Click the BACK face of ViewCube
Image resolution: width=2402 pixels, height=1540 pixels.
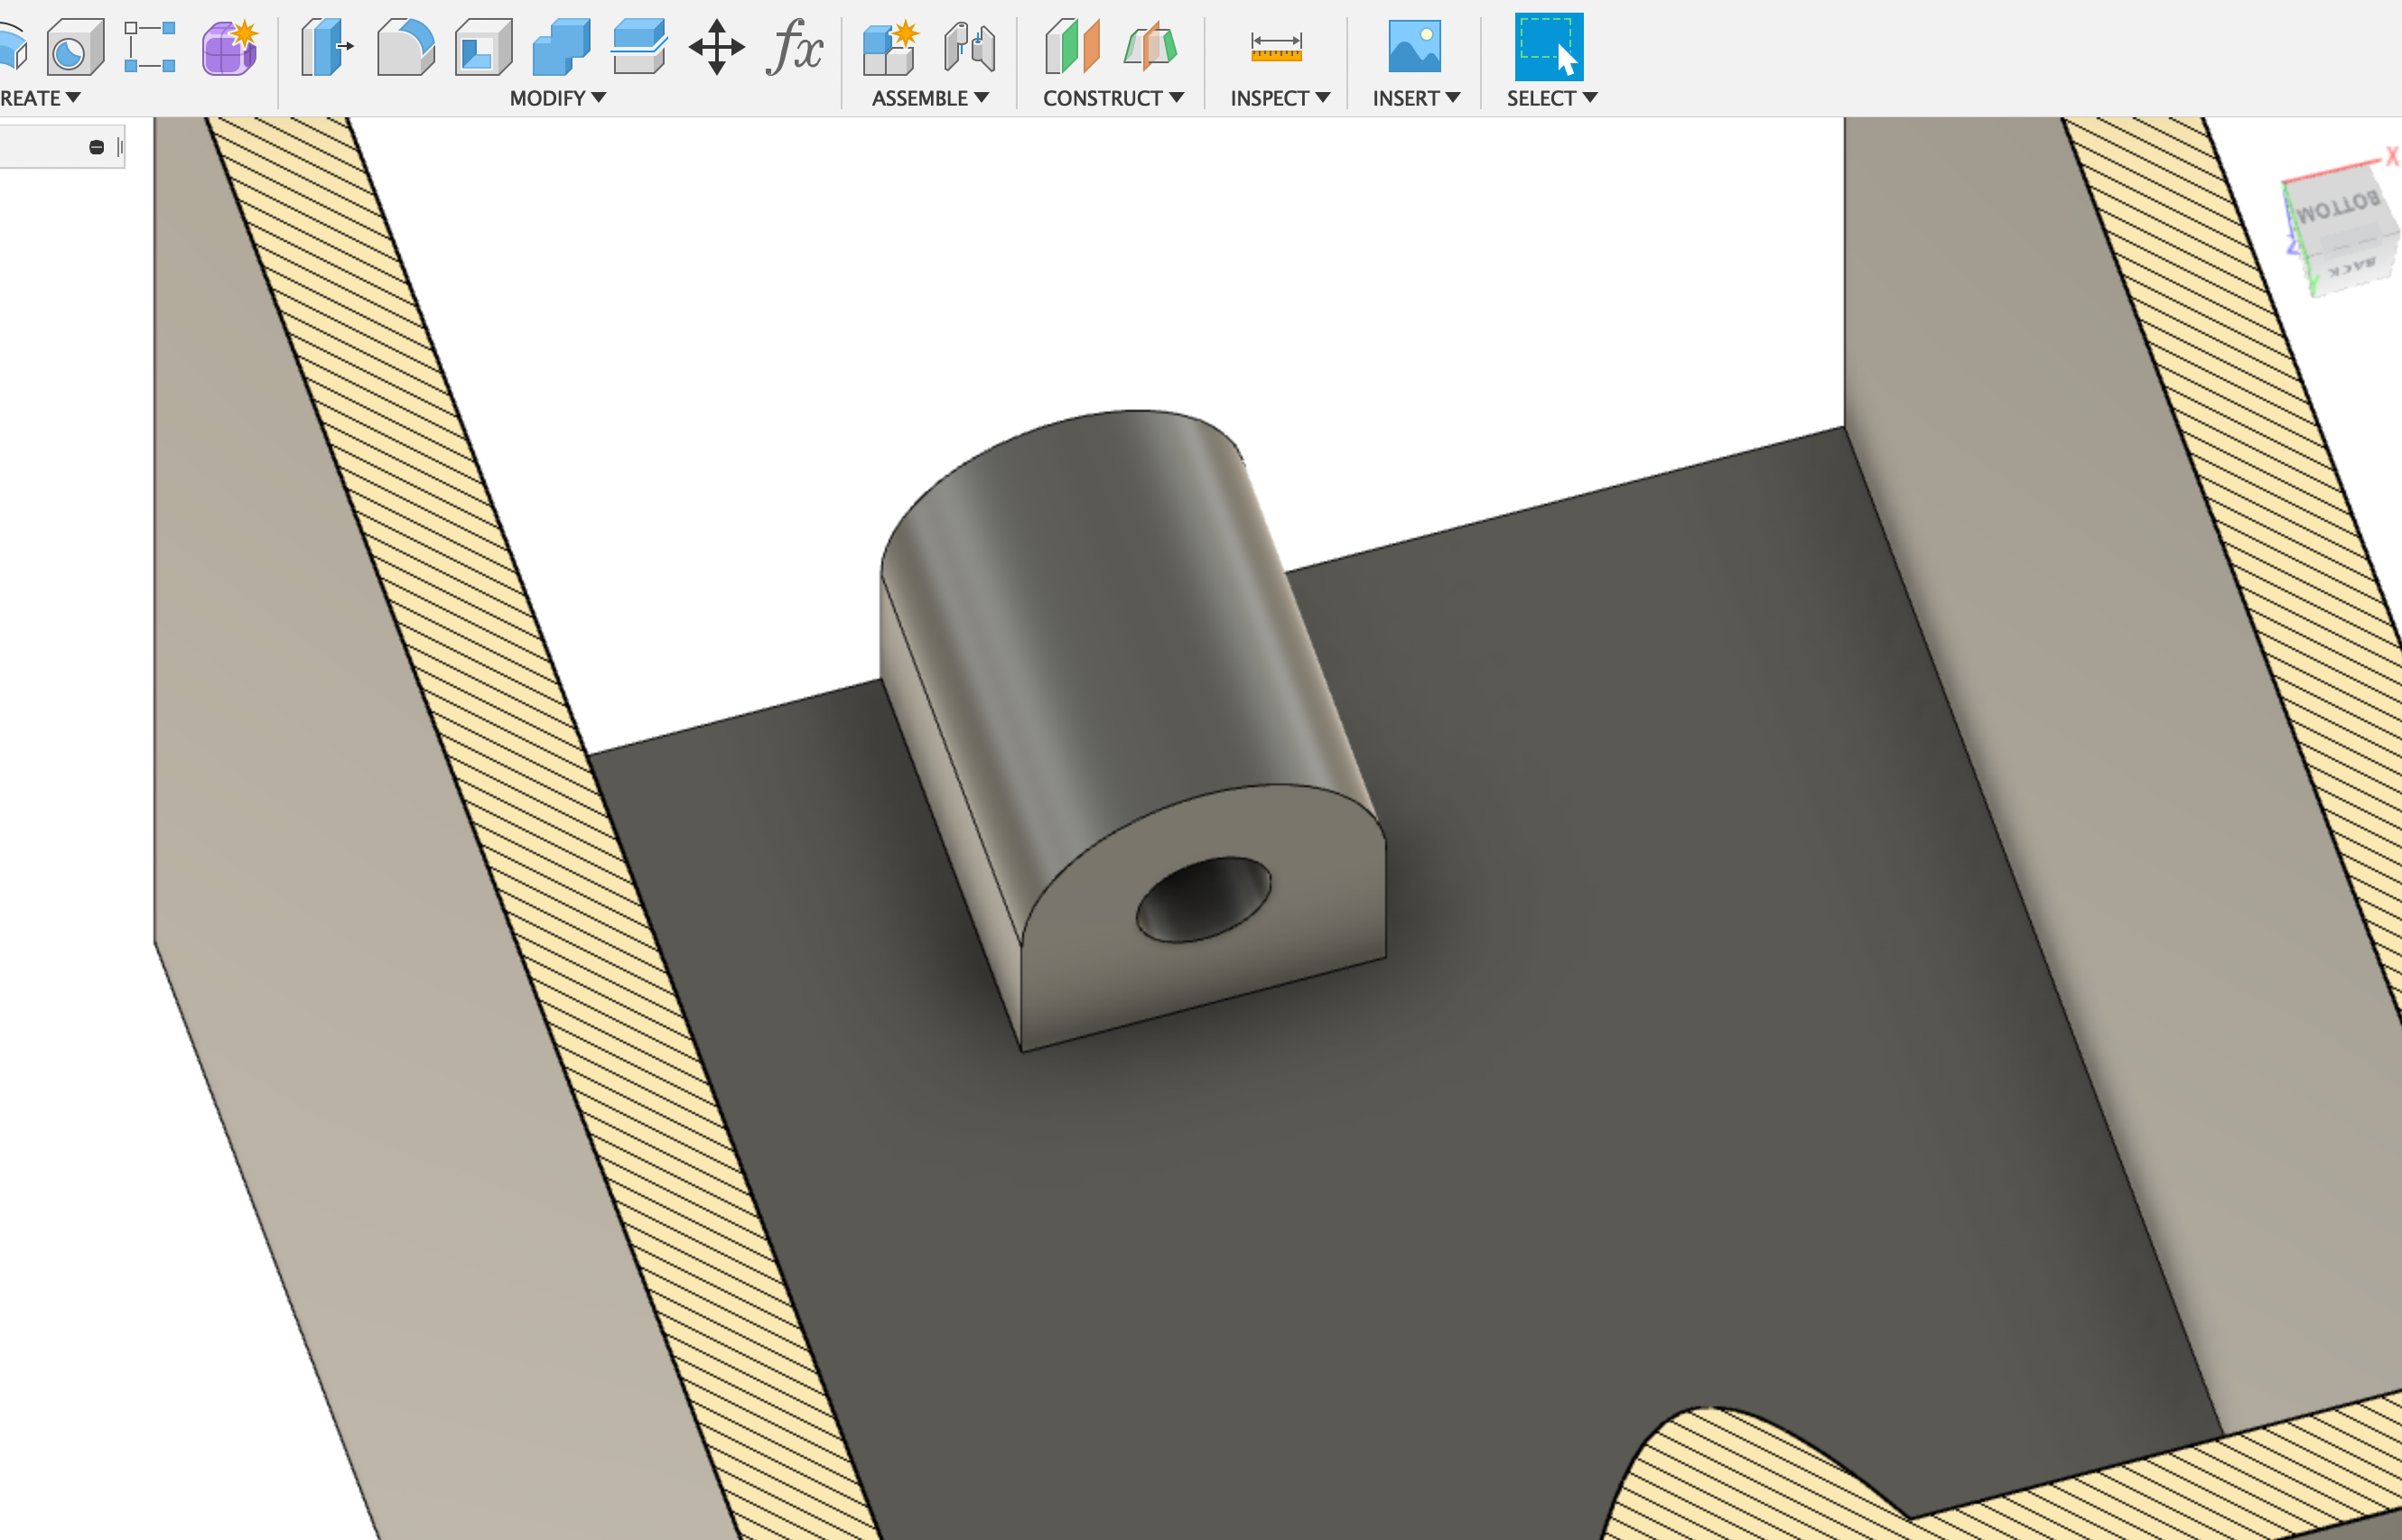pyautogui.click(x=2351, y=267)
